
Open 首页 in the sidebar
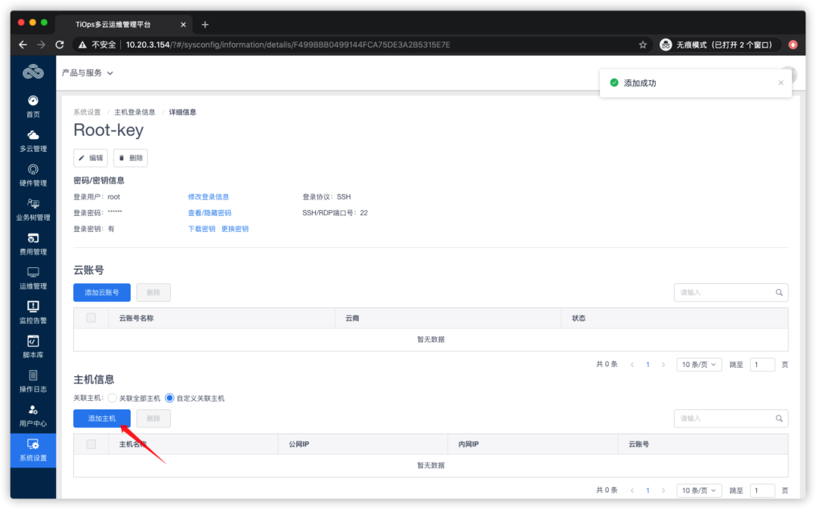(32, 108)
